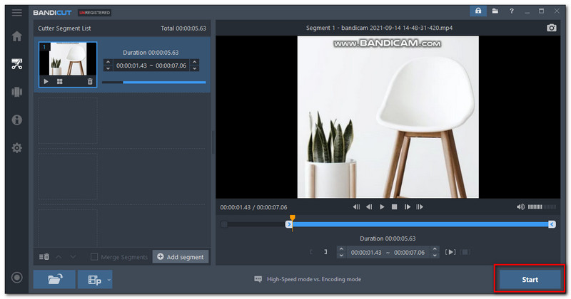
Task: Open the Information page from sidebar
Action: click(16, 120)
